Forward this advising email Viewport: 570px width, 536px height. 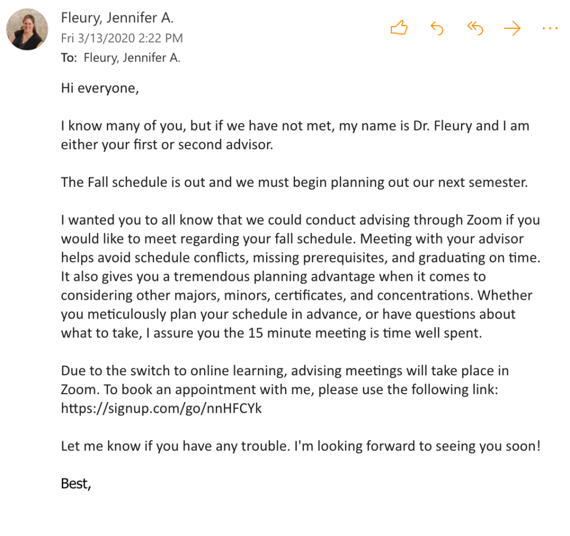[x=512, y=28]
